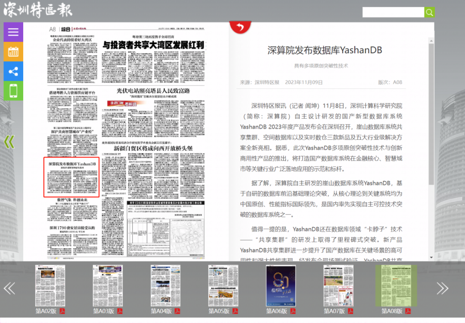Open article 企业代表持续看好大湾区

click(x=72, y=40)
